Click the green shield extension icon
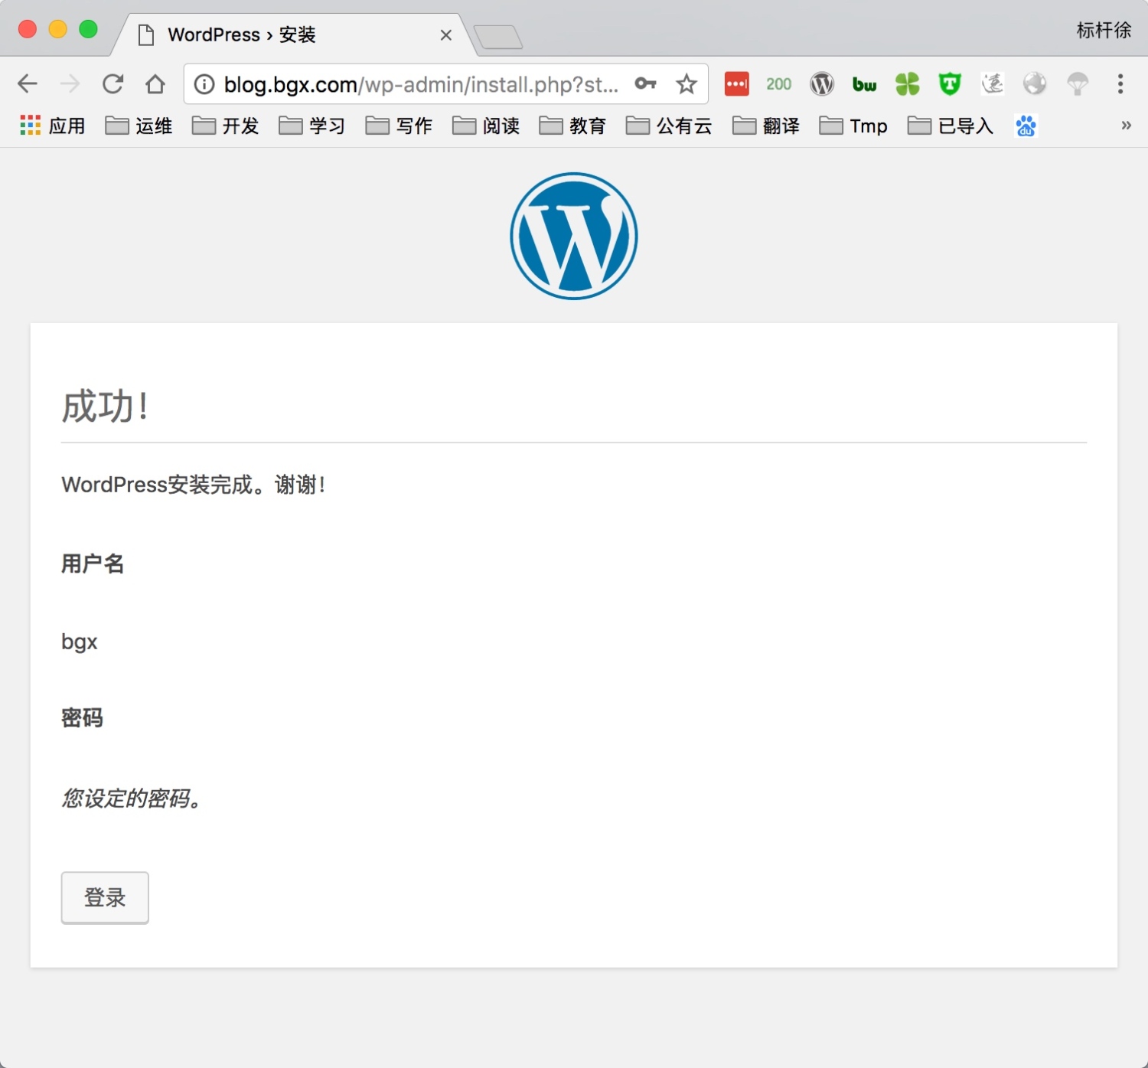 (x=950, y=83)
